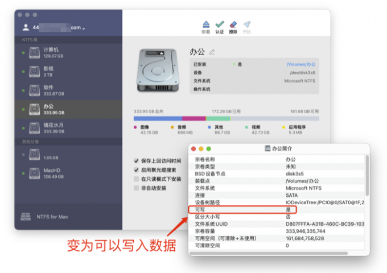Click vertical scrollbar in 办公简介 window

(367, 176)
